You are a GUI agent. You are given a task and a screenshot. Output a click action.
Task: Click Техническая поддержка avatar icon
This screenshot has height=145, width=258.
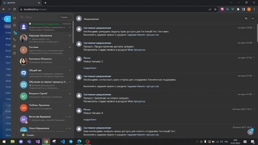click(23, 27)
